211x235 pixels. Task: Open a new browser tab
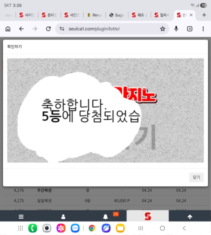coord(204,15)
